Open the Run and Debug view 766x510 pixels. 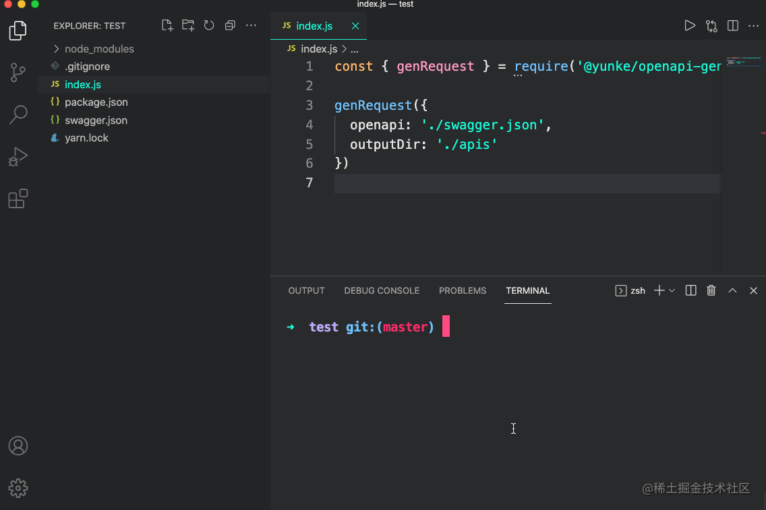(x=18, y=157)
